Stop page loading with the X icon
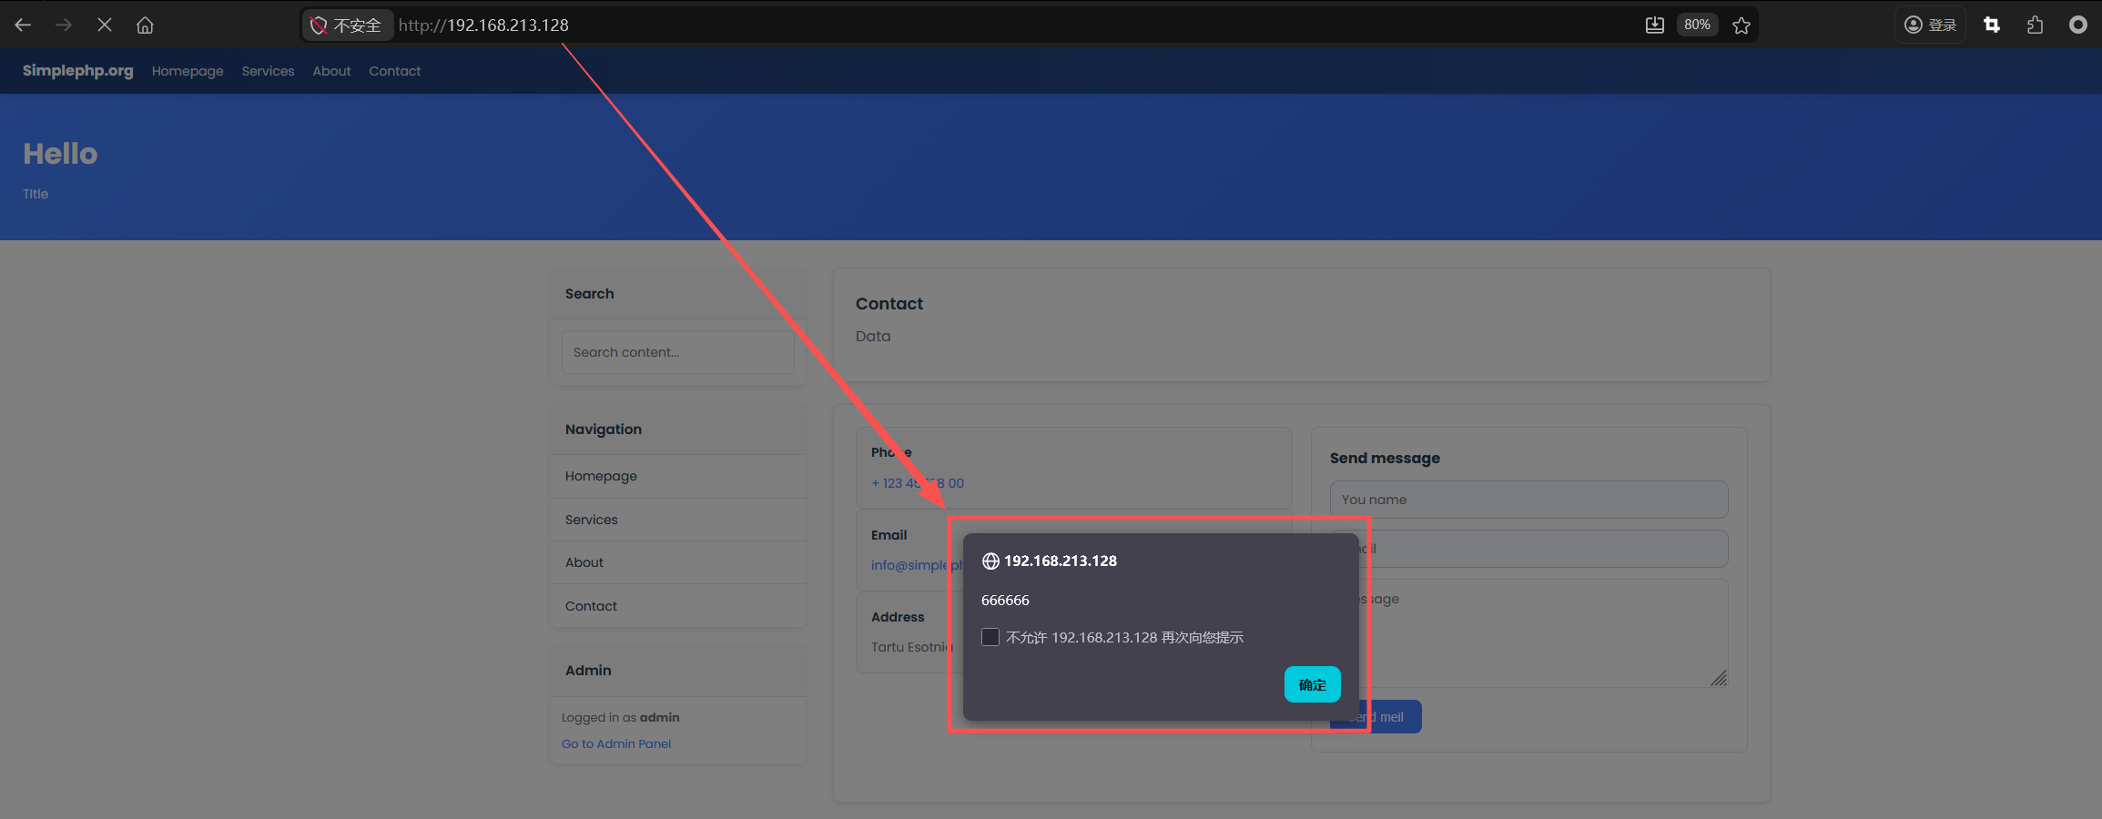Viewport: 2102px width, 819px height. 105,25
